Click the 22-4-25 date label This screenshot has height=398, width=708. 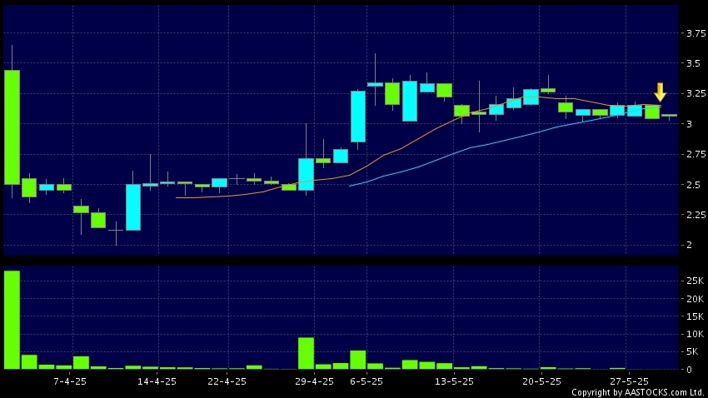227,381
